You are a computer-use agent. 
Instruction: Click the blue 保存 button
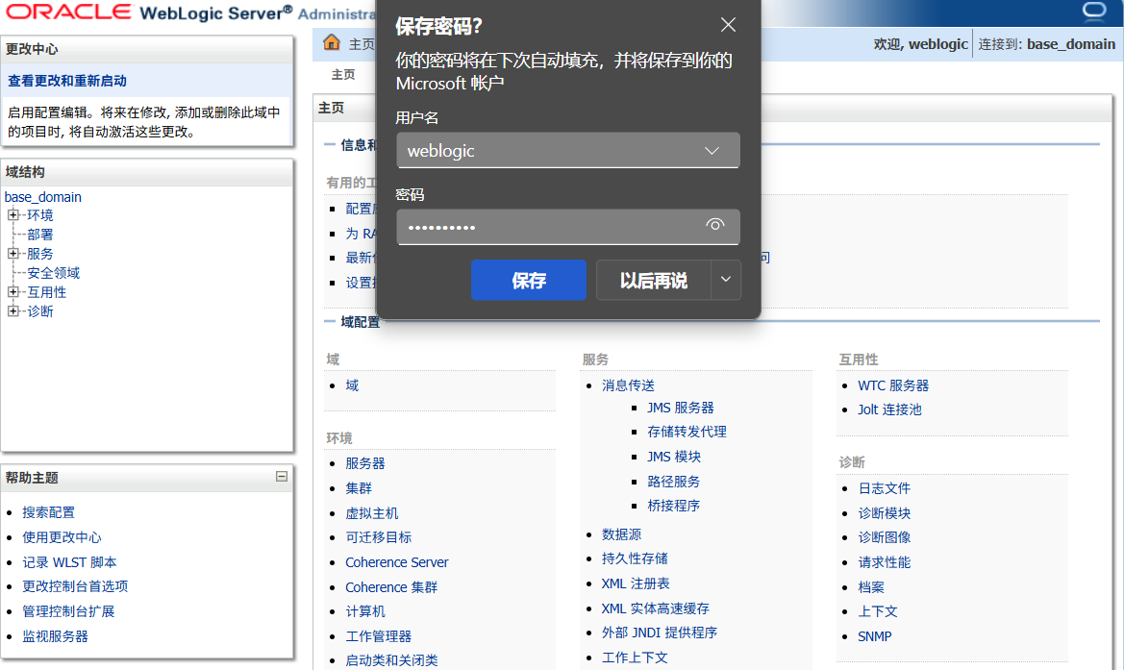tap(528, 280)
